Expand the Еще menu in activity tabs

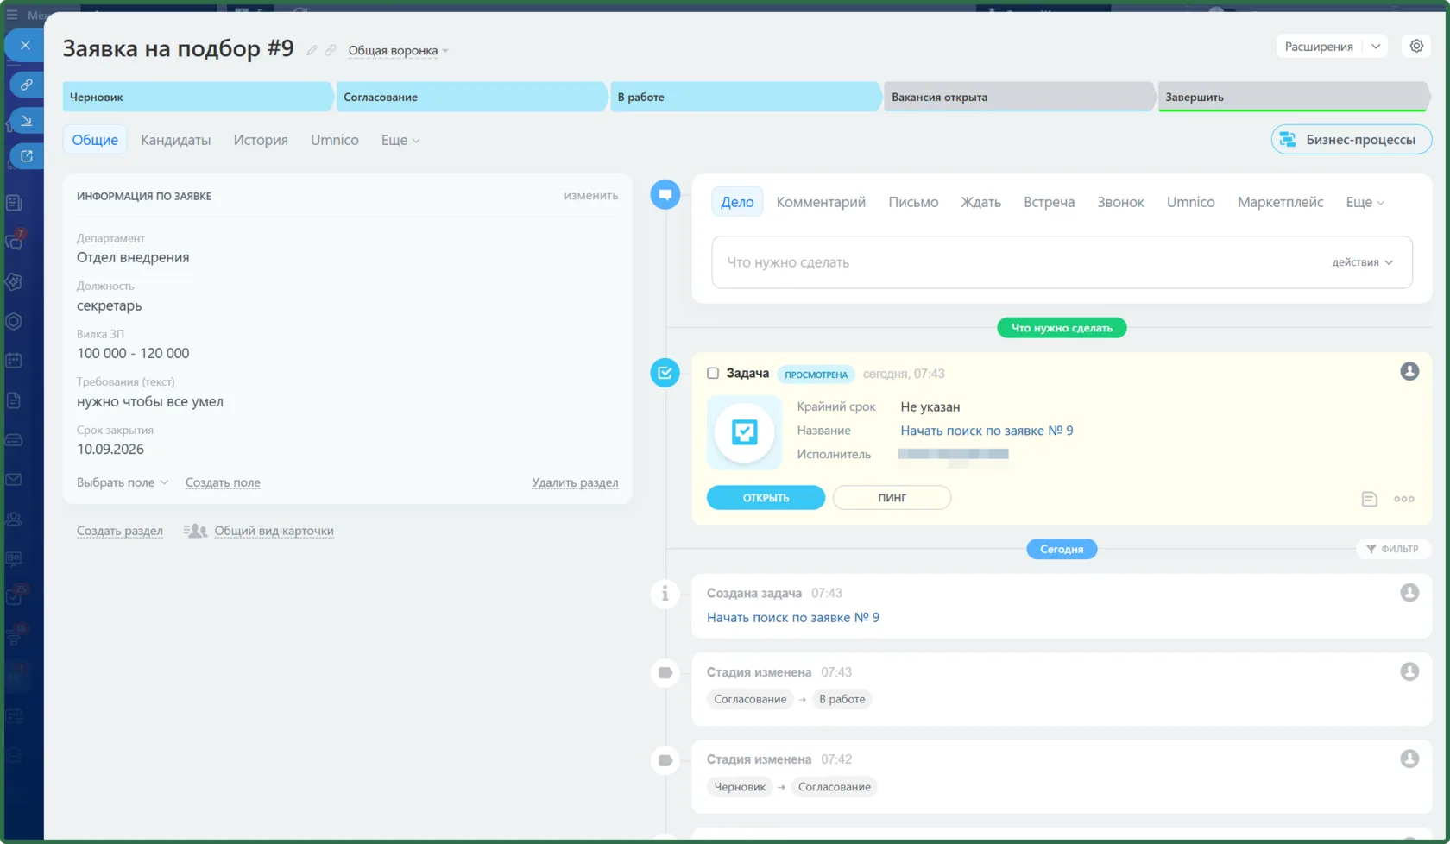(1365, 202)
